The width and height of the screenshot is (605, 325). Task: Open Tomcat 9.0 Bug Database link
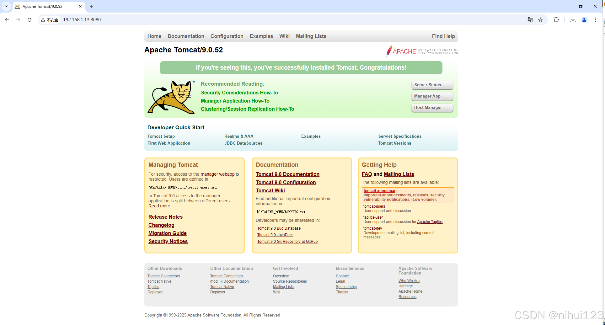tap(279, 229)
